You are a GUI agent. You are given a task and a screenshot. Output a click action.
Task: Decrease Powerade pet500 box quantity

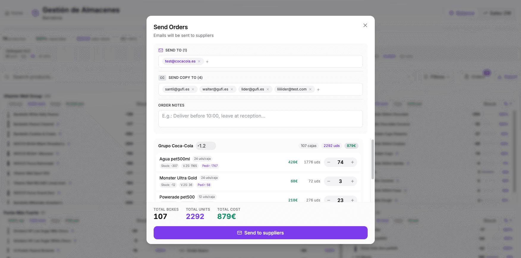pyautogui.click(x=329, y=200)
